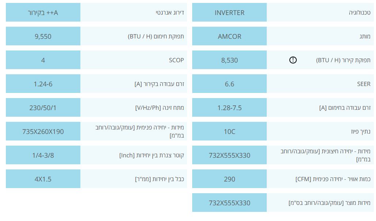Select the 10C fuse value cell
This screenshot has height=221, width=376.
pyautogui.click(x=229, y=131)
